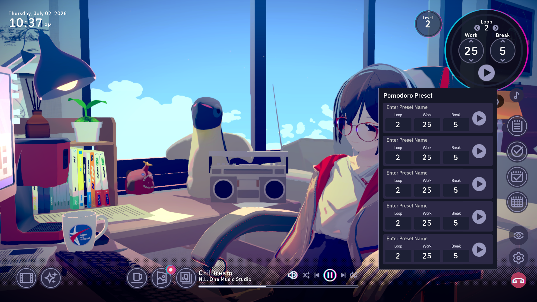Click the ChilDream song title
This screenshot has height=302, width=537.
click(x=215, y=273)
